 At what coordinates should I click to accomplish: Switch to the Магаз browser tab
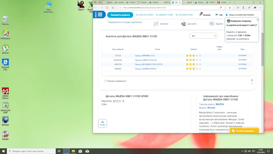(199, 3)
